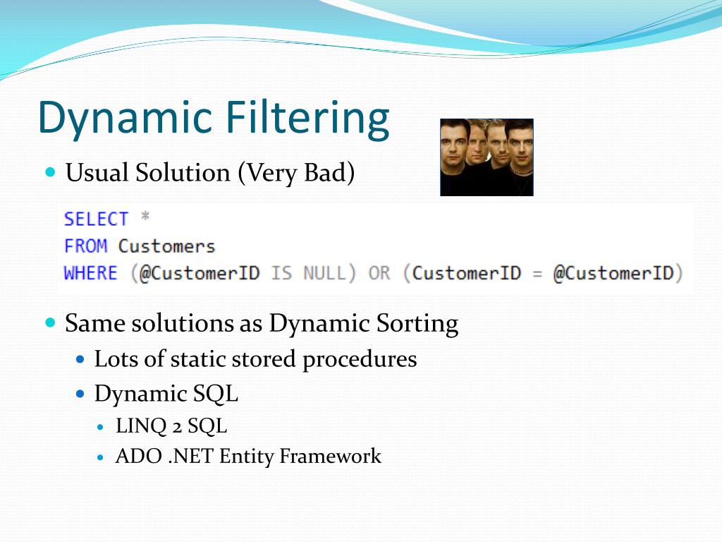Click the 'LINQ 2 SQL' item

click(x=171, y=426)
